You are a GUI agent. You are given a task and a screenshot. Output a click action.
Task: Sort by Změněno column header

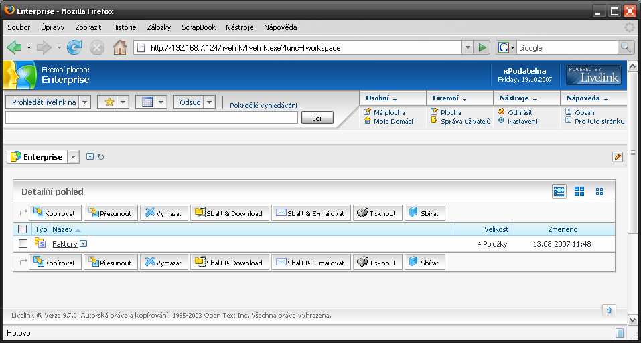[x=563, y=229]
